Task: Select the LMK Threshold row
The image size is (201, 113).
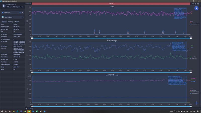Action: pos(12,65)
